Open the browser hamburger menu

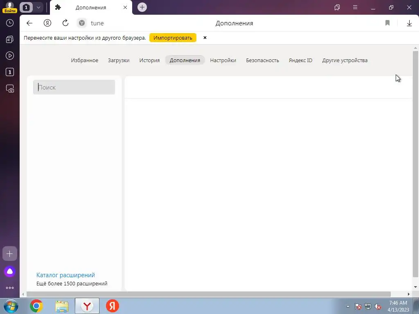355,7
